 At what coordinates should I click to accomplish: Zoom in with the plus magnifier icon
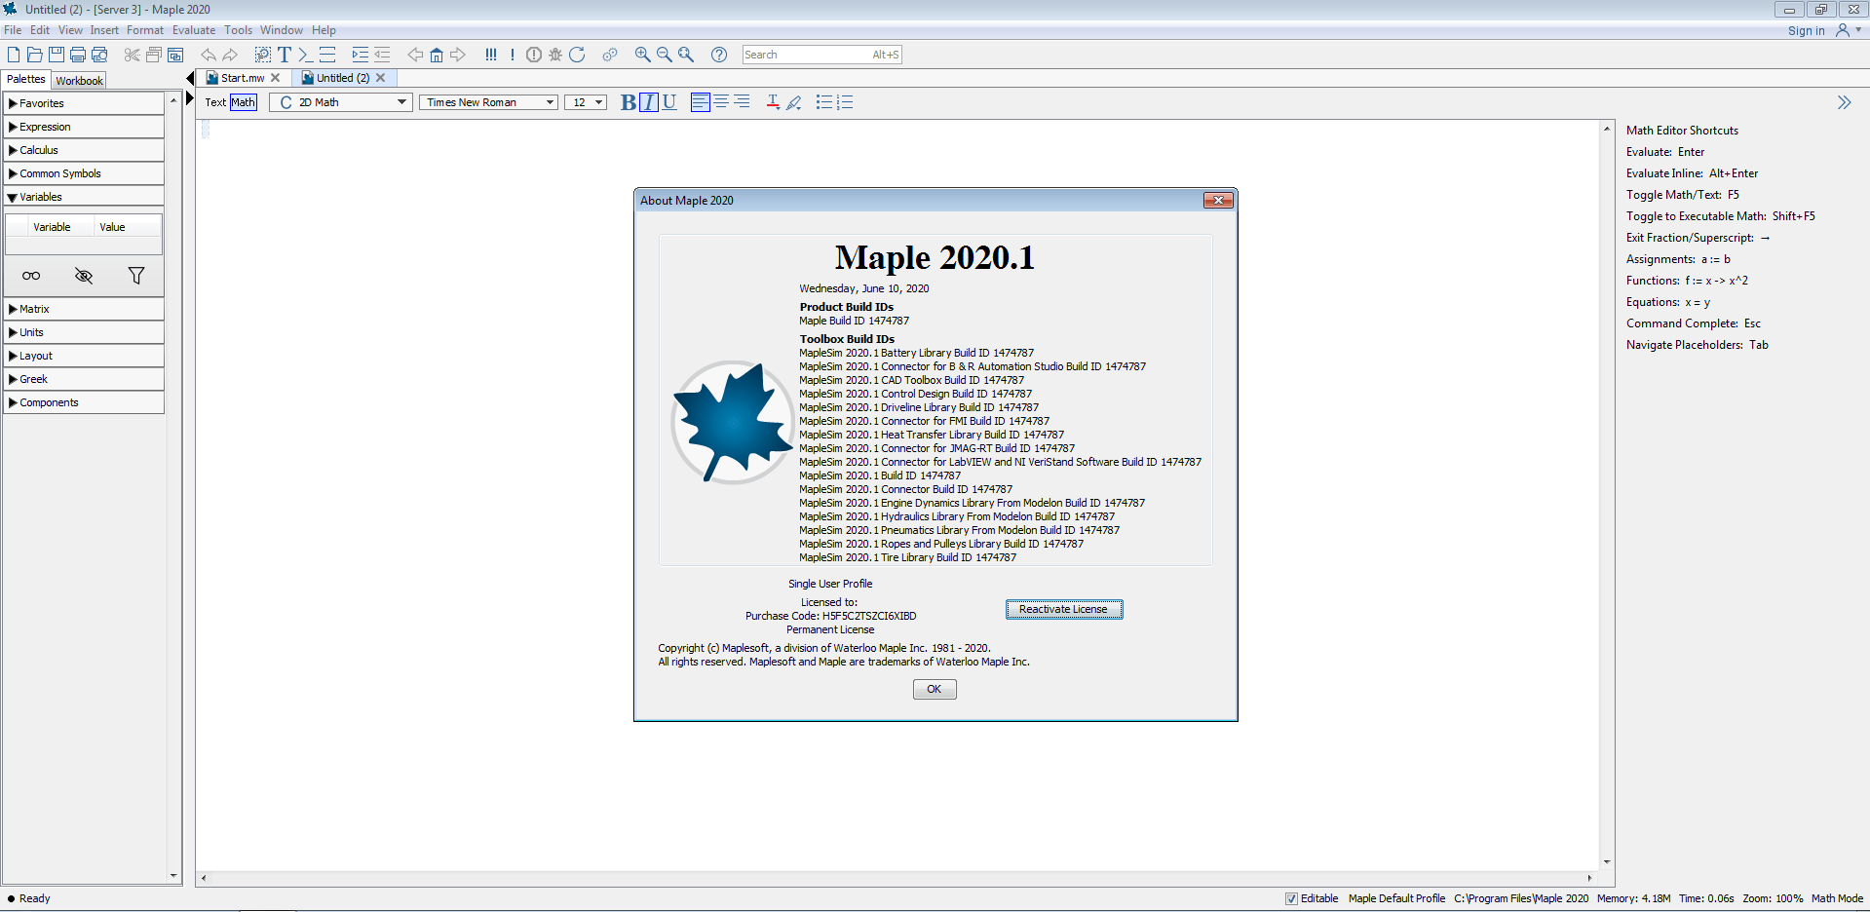[643, 55]
